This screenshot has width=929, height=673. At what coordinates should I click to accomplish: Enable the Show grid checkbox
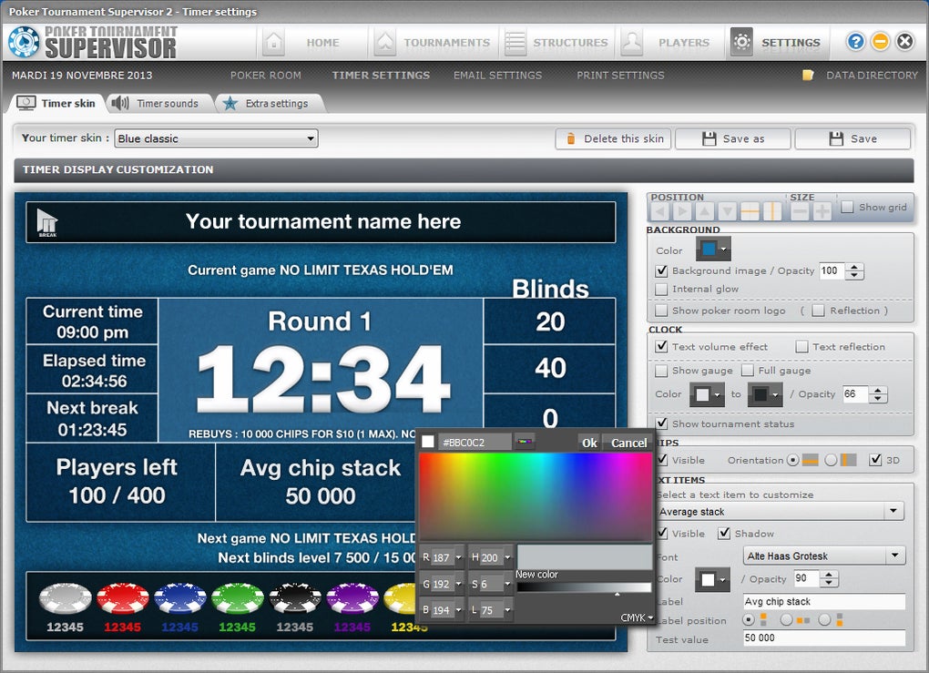[847, 207]
